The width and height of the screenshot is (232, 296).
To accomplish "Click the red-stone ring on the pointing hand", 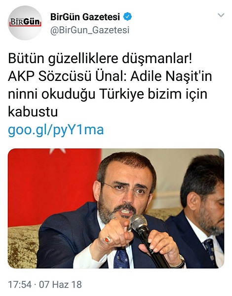I will [107, 240].
